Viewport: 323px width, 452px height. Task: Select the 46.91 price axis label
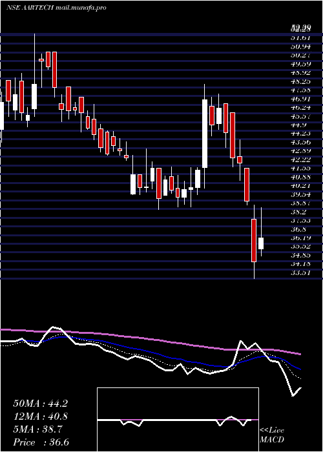(x=301, y=99)
